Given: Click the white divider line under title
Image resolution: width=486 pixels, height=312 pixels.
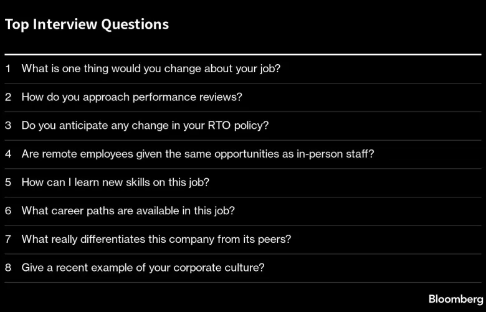Looking at the screenshot, I should click(243, 55).
